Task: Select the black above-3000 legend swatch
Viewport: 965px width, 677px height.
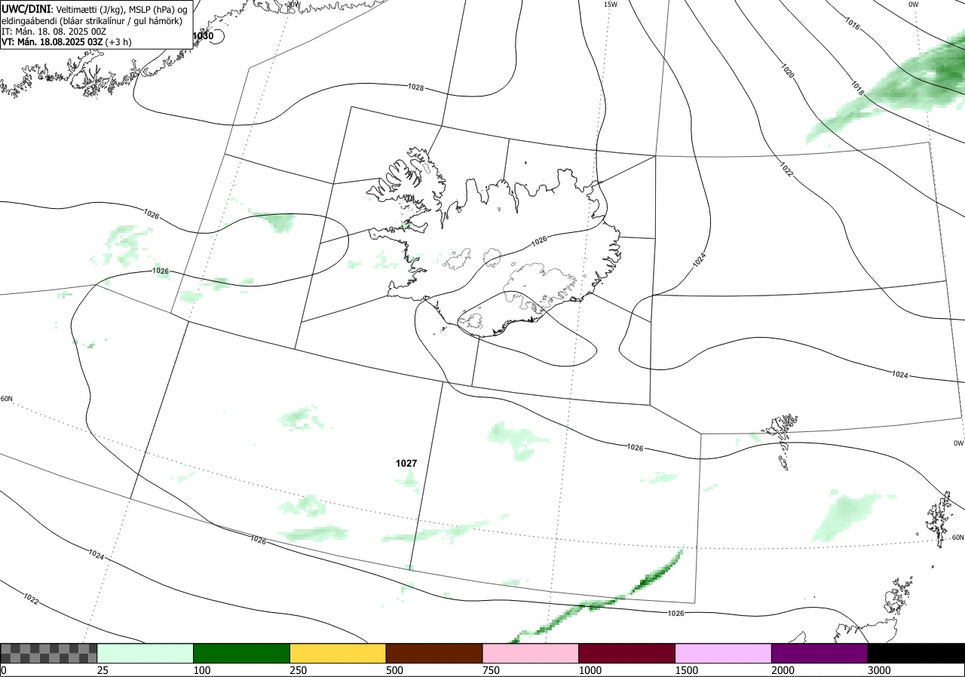Action: pos(916,653)
